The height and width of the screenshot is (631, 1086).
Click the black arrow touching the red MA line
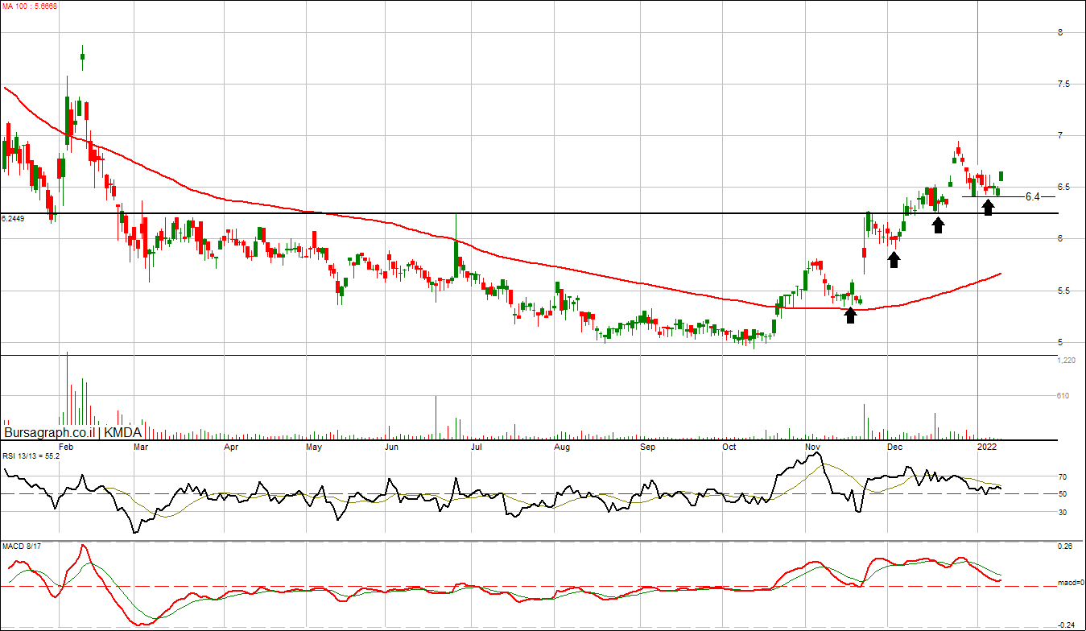[x=850, y=315]
